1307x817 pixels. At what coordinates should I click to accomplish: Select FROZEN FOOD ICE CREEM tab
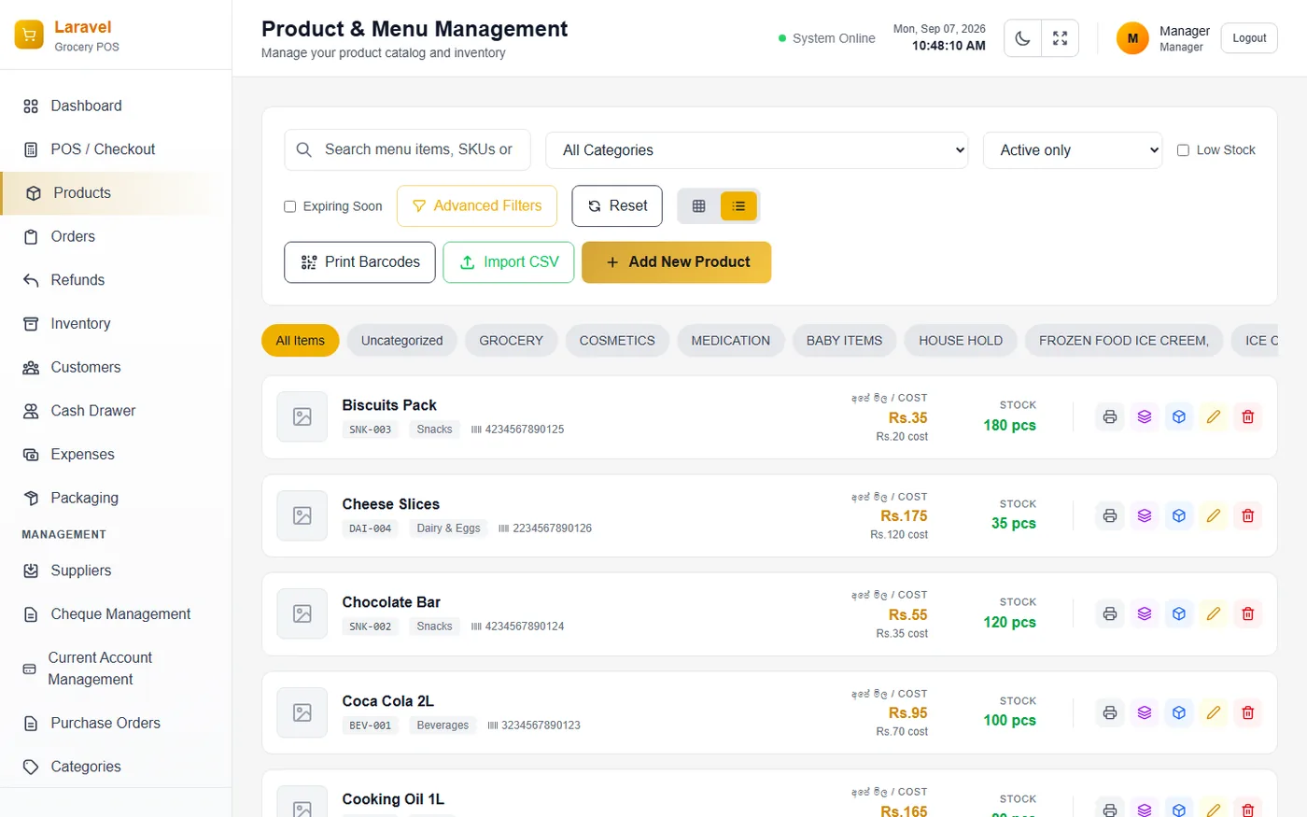coord(1124,341)
